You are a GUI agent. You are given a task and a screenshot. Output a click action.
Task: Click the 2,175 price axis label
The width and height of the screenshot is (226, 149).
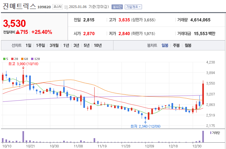click(210, 126)
